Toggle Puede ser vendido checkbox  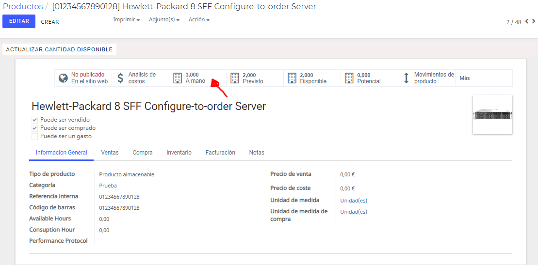pyautogui.click(x=34, y=120)
